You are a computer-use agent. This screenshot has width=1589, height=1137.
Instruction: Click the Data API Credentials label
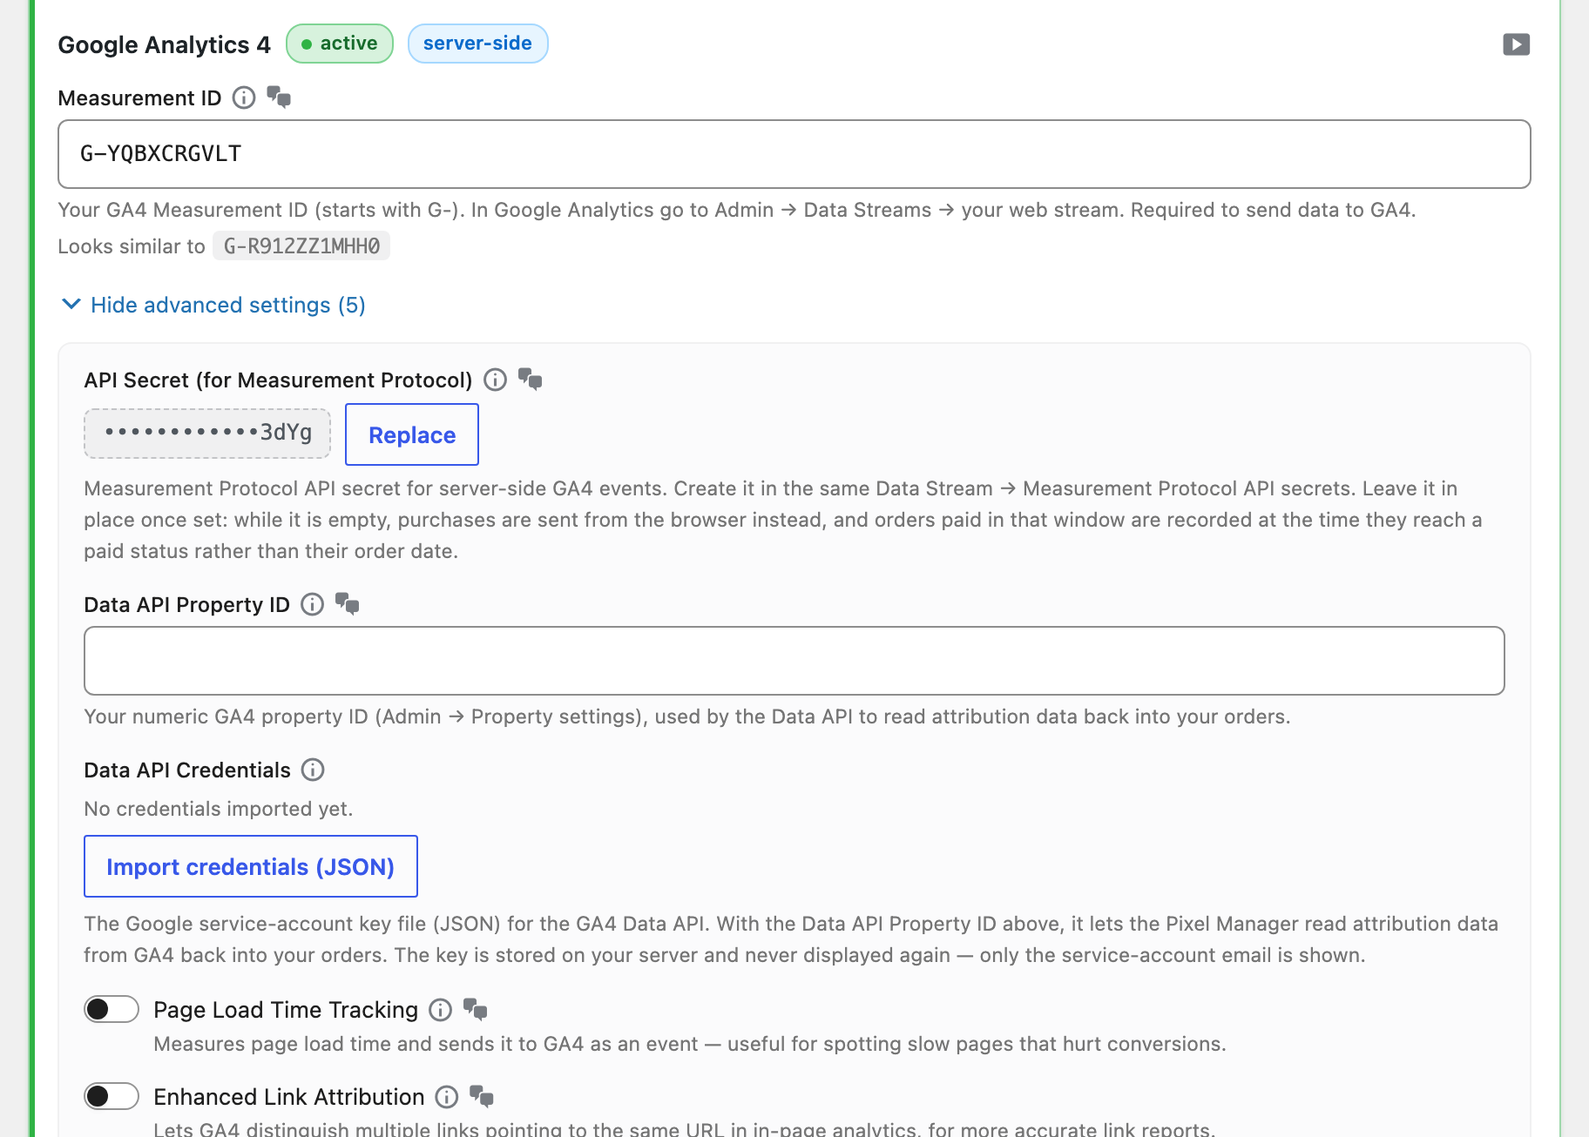[x=187, y=770]
